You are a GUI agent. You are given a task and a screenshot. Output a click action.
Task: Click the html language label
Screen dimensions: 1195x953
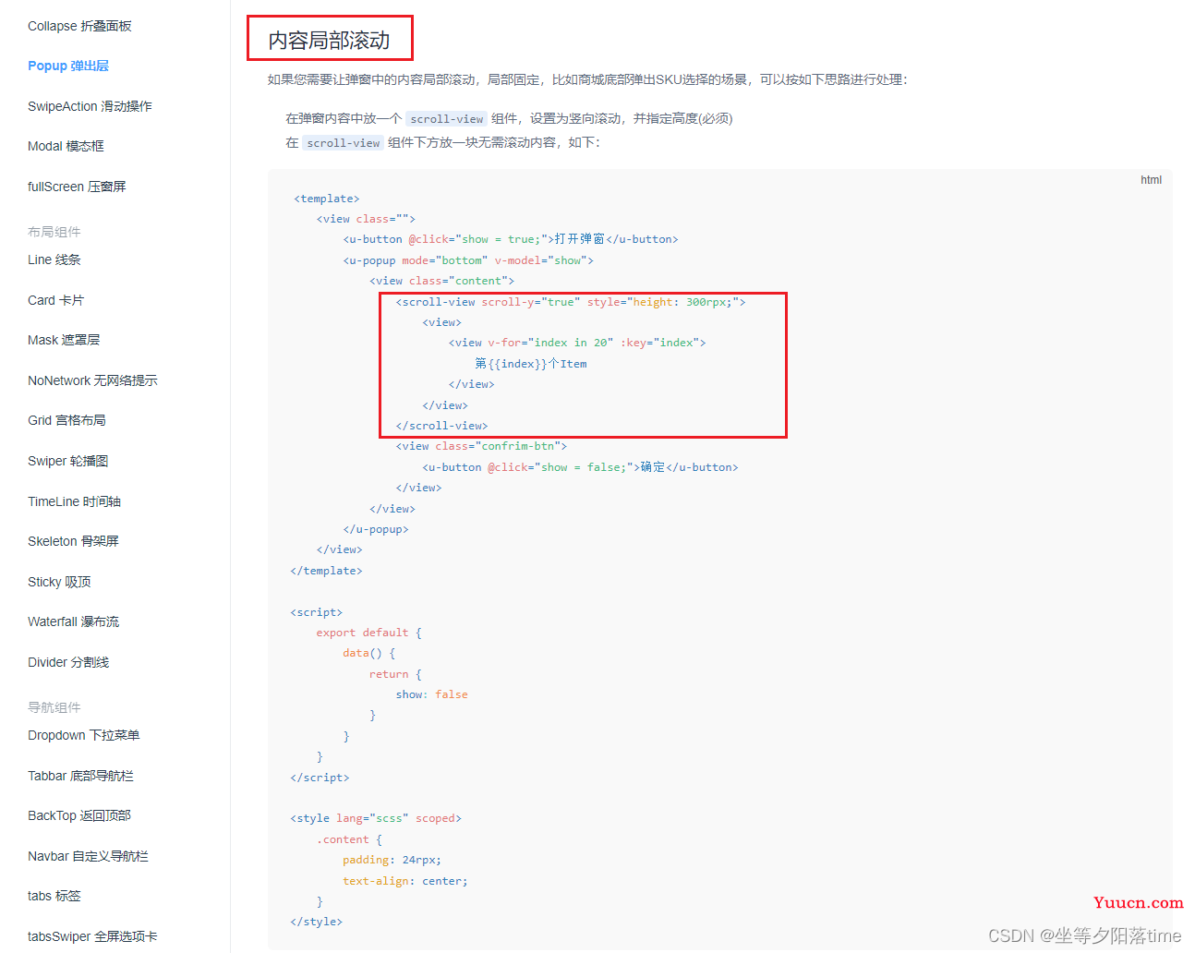[1151, 180]
